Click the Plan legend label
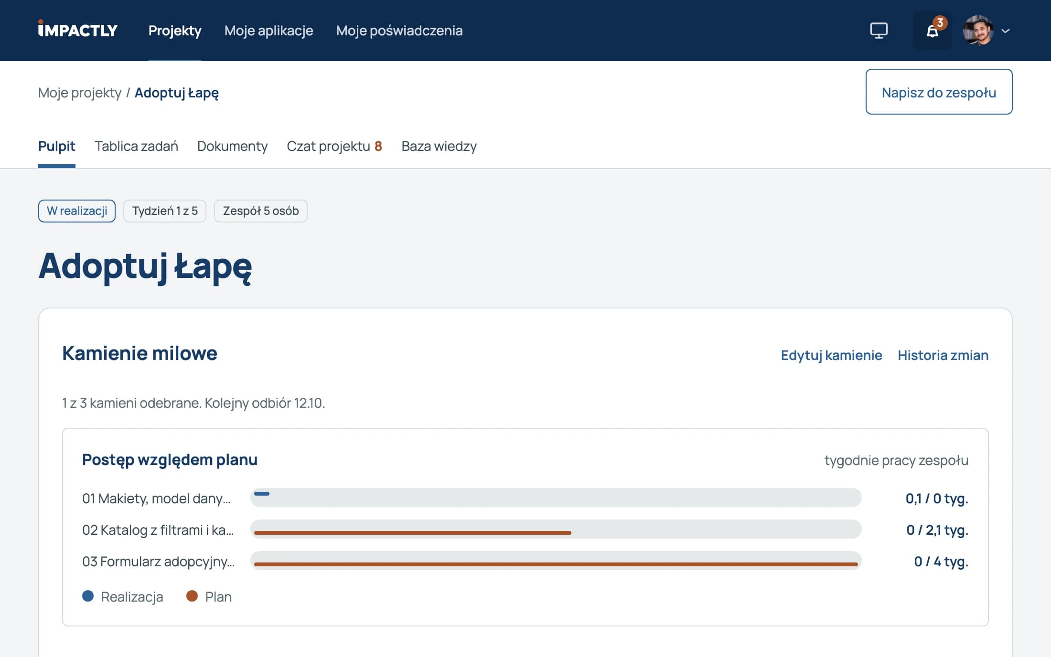Viewport: 1051px width, 657px height. coord(218,597)
